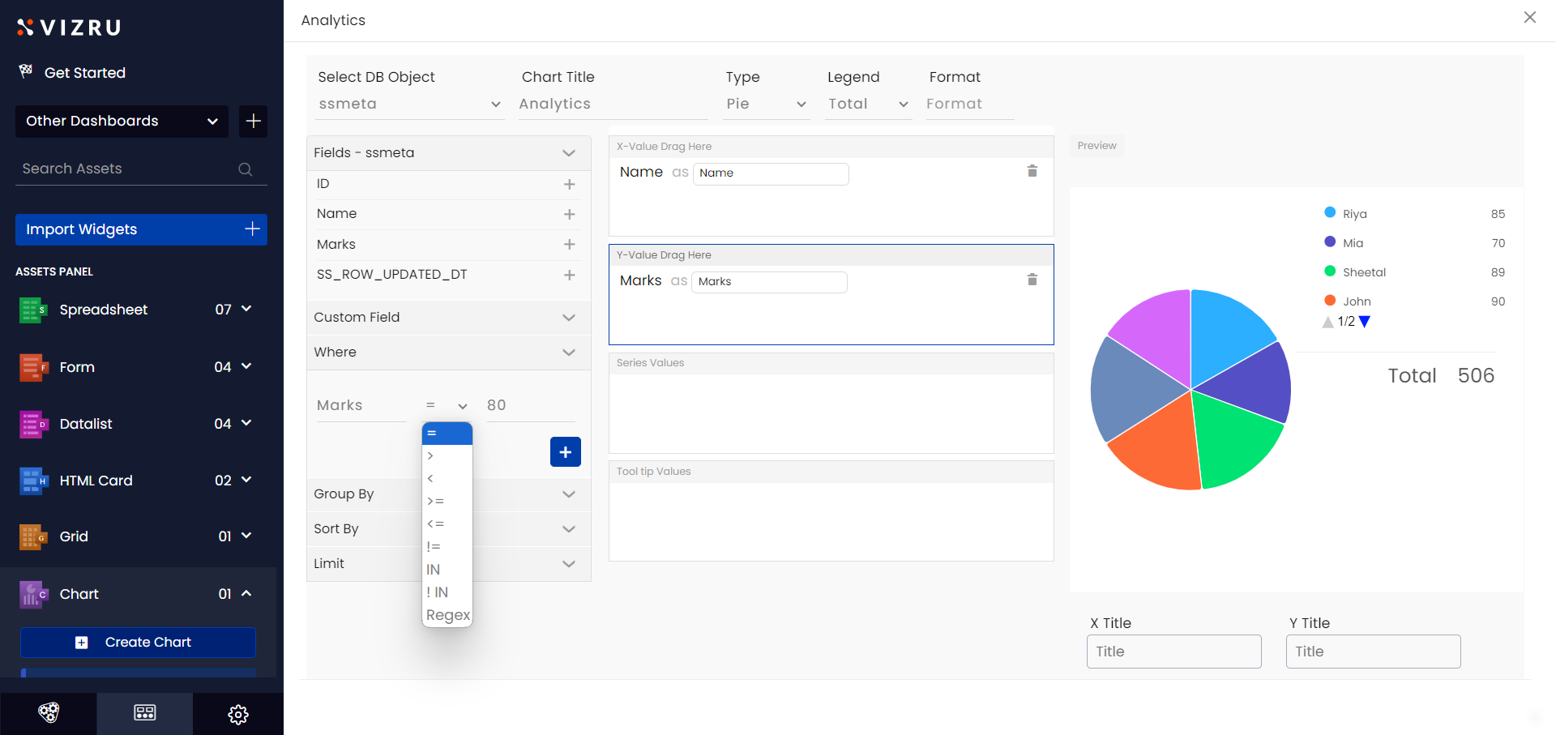Open the chart Type dropdown
Screen dimensions: 1556x735
766,105
